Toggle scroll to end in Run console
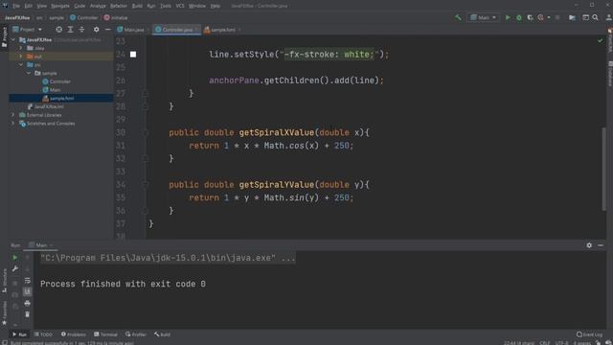 click(27, 291)
